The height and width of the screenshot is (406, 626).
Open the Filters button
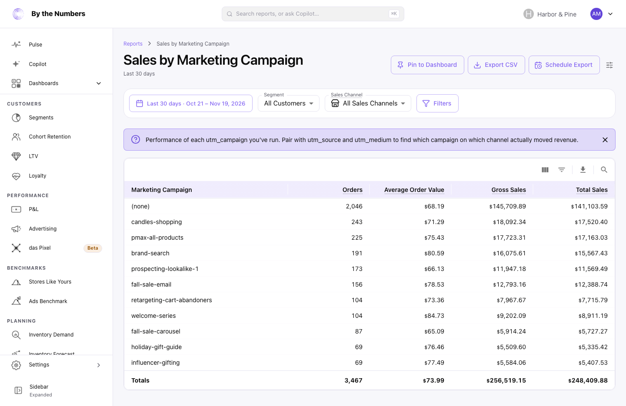click(437, 103)
